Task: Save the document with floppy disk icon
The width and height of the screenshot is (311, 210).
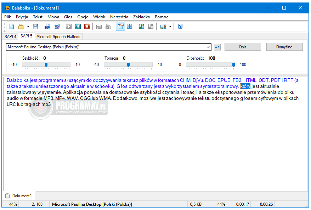Action: click(35, 26)
